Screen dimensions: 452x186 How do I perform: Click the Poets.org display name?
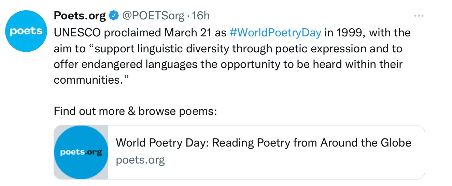pyautogui.click(x=80, y=15)
